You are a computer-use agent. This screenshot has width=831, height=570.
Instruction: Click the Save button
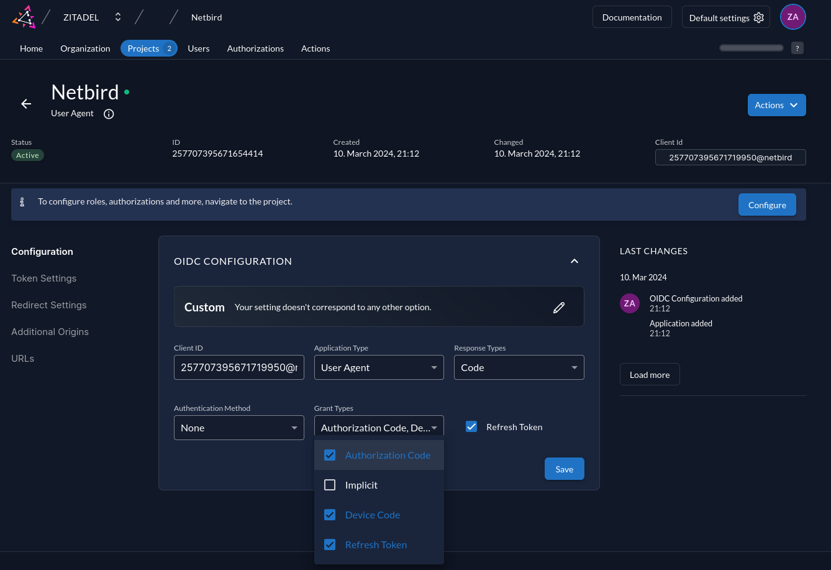tap(565, 469)
